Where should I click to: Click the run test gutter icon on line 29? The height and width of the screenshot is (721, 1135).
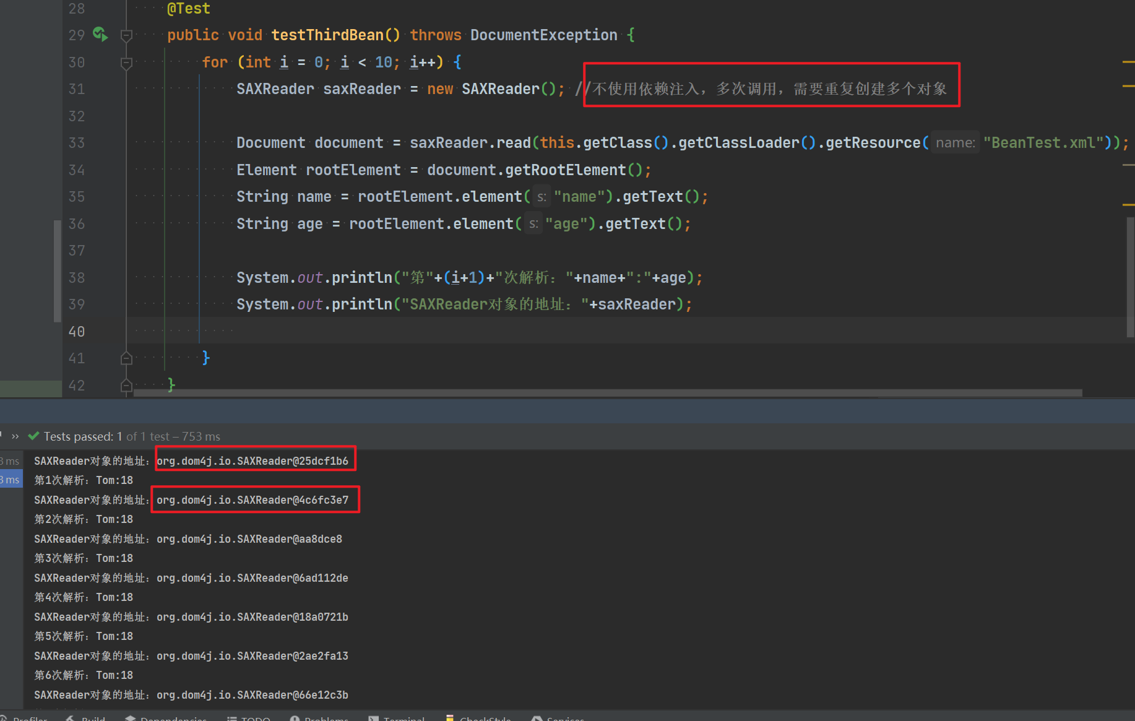[x=100, y=34]
